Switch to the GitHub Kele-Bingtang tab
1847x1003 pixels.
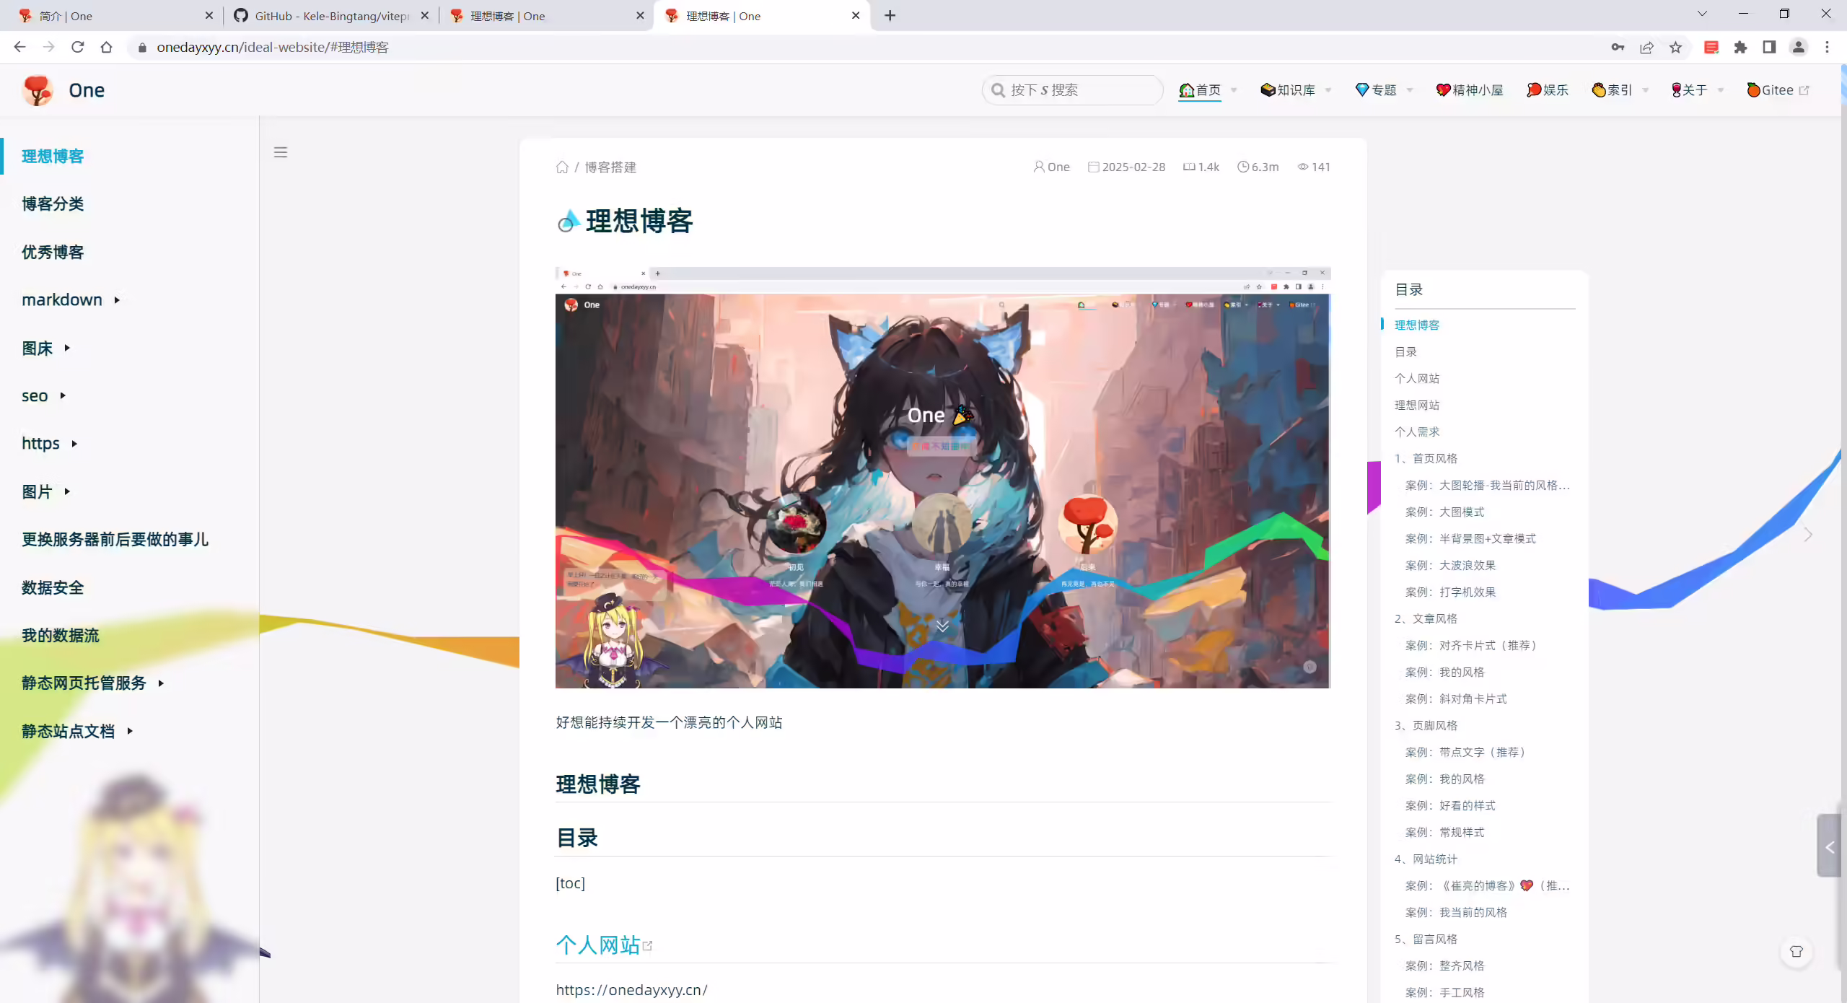point(331,15)
